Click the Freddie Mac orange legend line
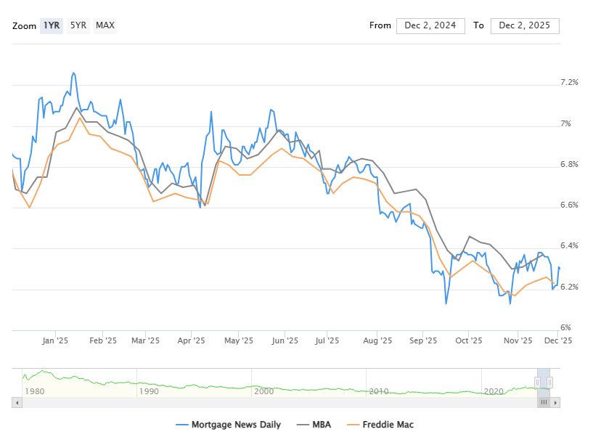 click(353, 425)
